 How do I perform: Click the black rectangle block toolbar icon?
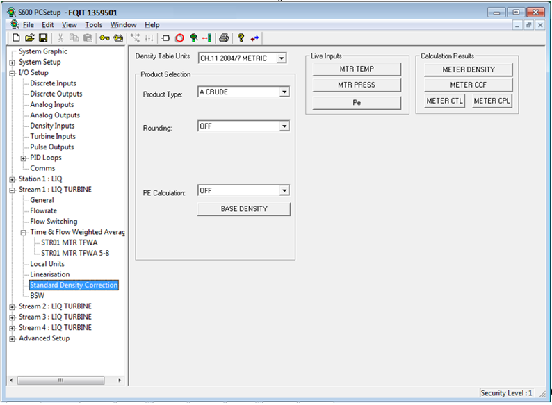click(166, 38)
